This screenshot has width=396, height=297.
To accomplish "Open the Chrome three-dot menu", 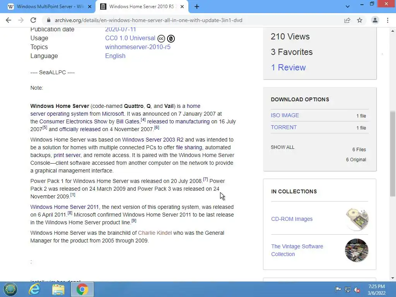I will point(387,20).
